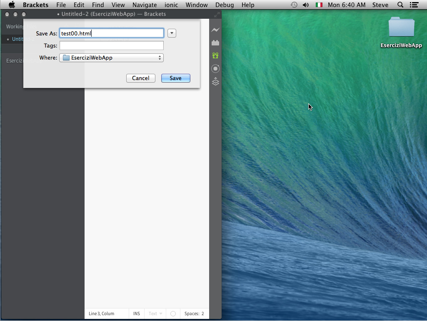This screenshot has width=427, height=321.
Task: Click the Save button
Action: pos(176,78)
